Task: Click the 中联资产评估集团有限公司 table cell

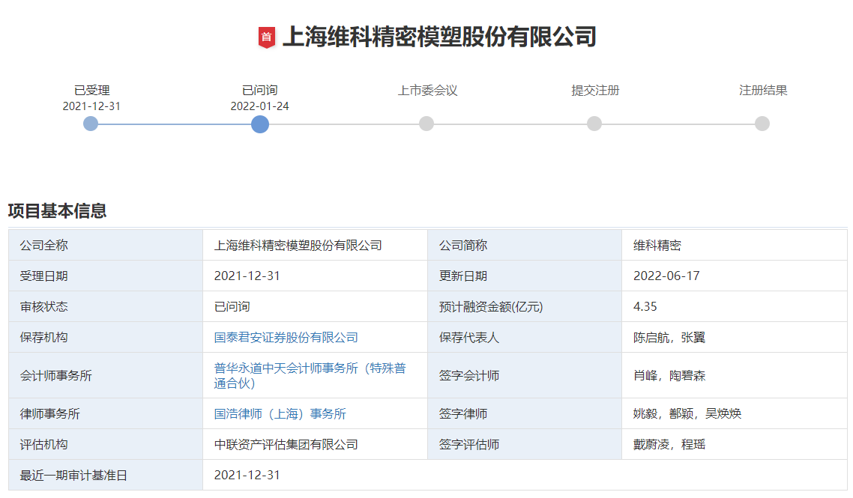Action: pyautogui.click(x=286, y=445)
